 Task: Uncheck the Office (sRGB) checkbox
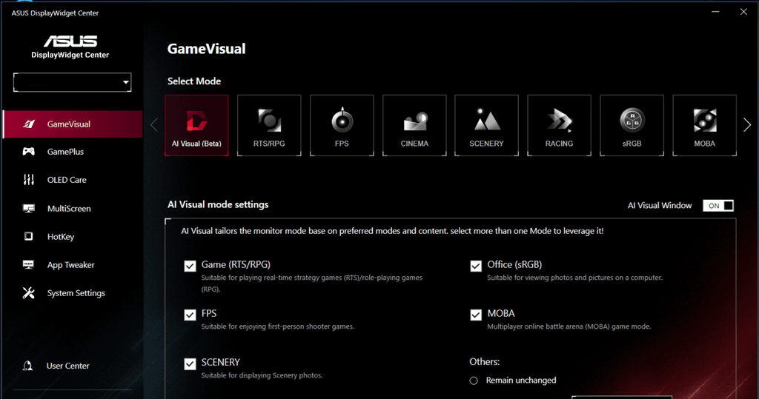(x=476, y=266)
